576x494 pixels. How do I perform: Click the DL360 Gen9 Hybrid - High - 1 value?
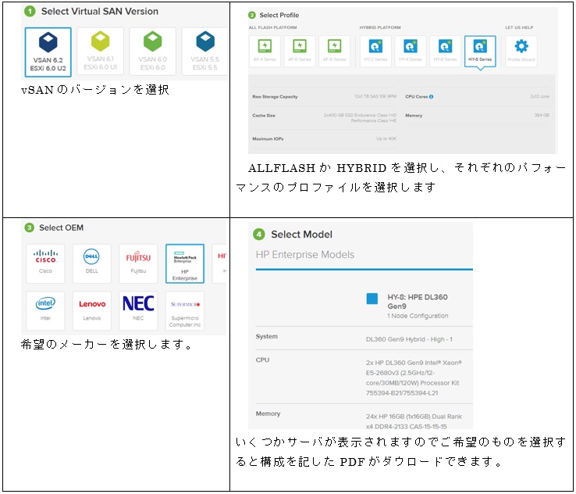pyautogui.click(x=409, y=339)
